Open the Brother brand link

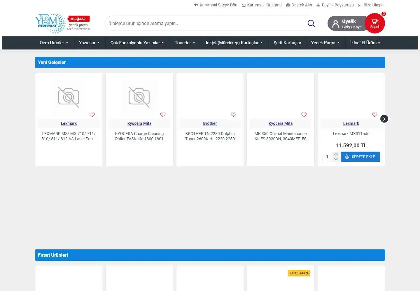pyautogui.click(x=210, y=123)
